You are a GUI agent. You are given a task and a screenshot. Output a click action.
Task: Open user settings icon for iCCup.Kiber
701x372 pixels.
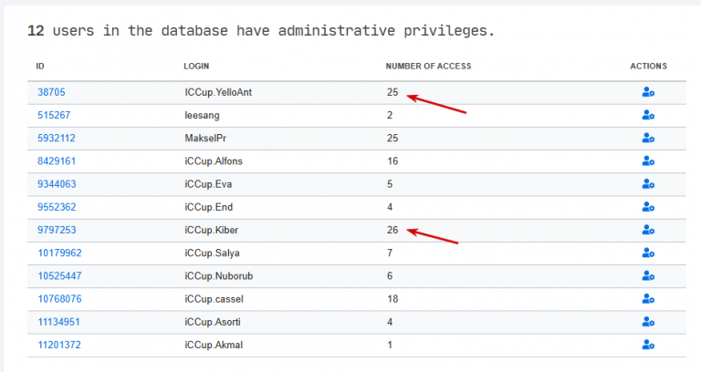click(648, 230)
